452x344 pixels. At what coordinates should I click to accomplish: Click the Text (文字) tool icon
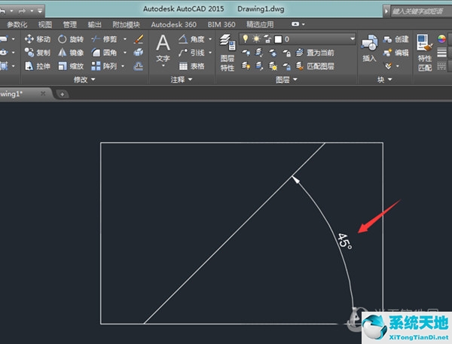tap(163, 44)
